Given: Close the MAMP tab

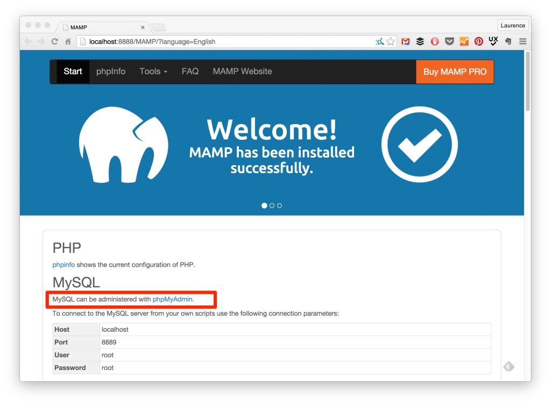Looking at the screenshot, I should point(143,27).
